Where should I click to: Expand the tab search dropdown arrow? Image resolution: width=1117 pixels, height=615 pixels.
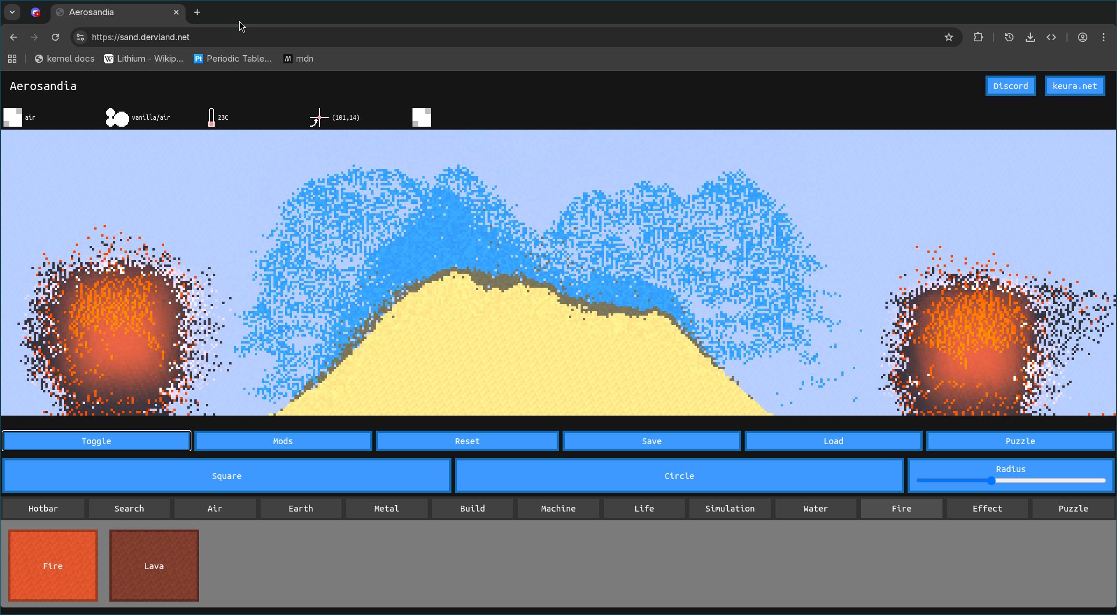(12, 12)
